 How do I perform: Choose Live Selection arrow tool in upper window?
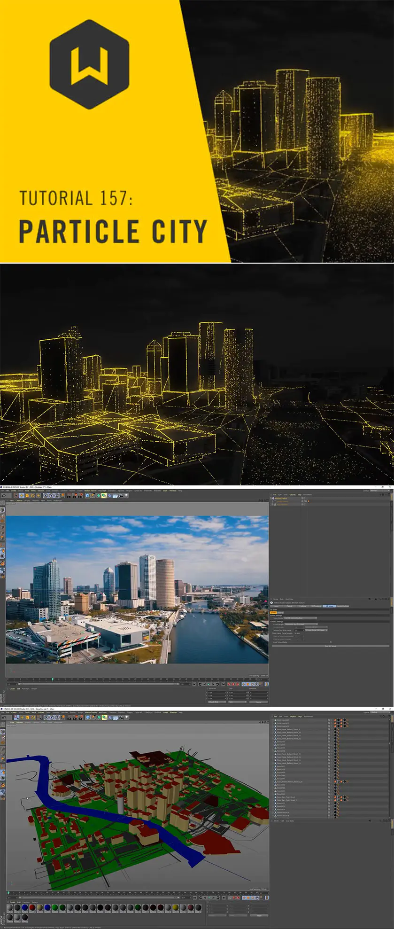[15, 496]
